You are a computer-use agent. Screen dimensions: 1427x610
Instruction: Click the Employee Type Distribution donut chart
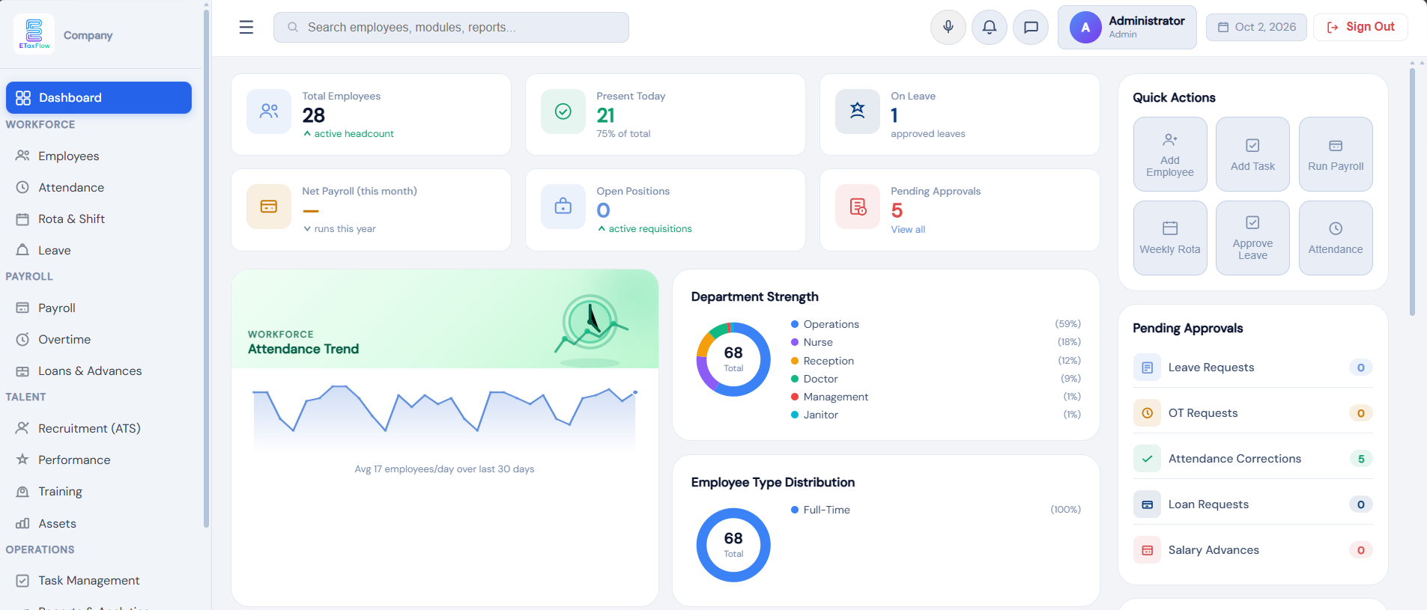coord(733,545)
